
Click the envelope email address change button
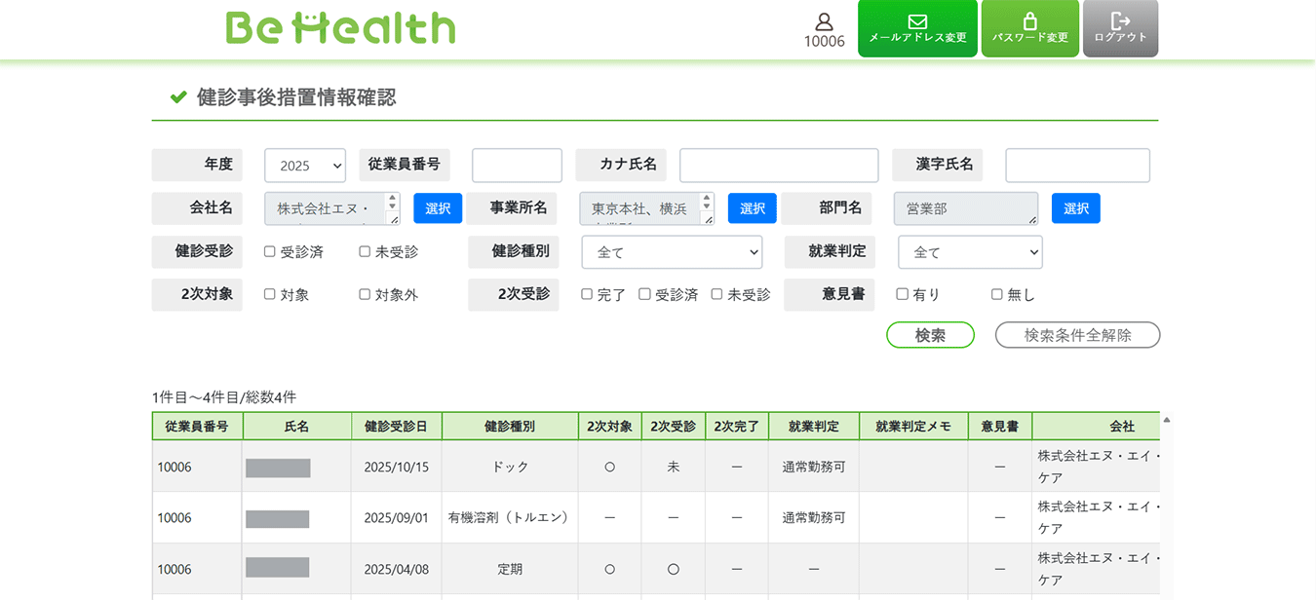click(x=916, y=29)
